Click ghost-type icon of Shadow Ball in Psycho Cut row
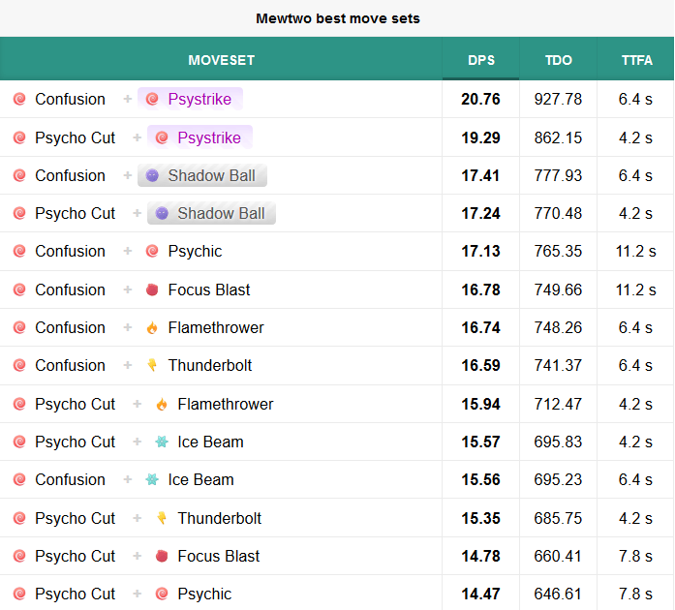Image resolution: width=675 pixels, height=610 pixels. click(162, 214)
